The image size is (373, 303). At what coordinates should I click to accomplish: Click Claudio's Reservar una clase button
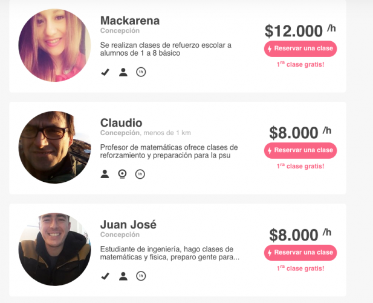tap(300, 150)
